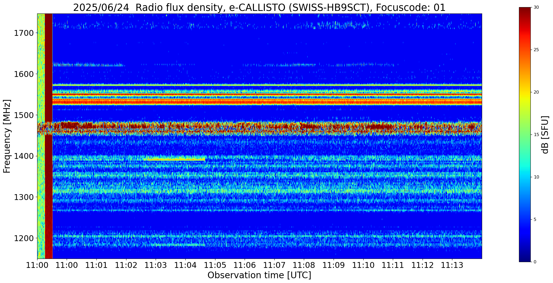
Task: Click the 1300 frequency tick label
Action: [24, 197]
